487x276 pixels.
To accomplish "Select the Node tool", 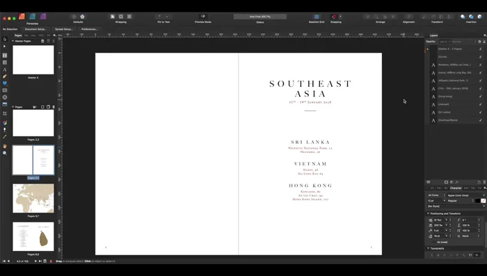I will pyautogui.click(x=5, y=47).
